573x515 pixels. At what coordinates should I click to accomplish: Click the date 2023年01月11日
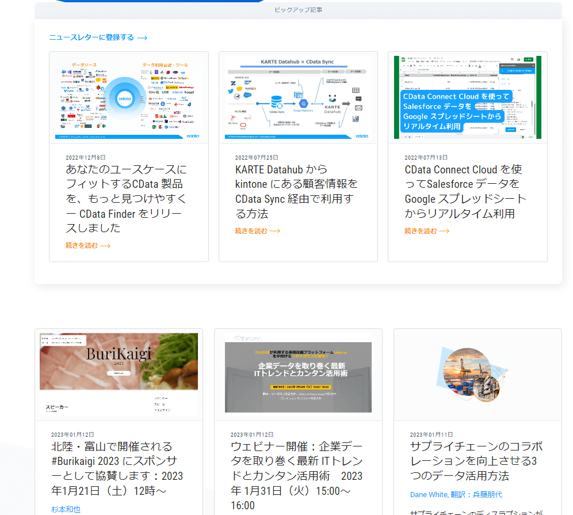pos(431,434)
